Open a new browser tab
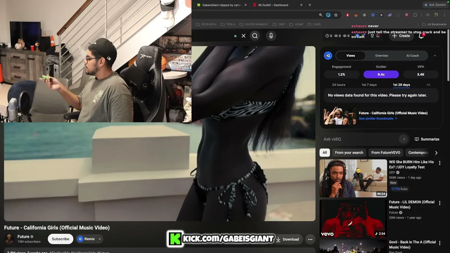This screenshot has width=450, height=253. [x=310, y=5]
